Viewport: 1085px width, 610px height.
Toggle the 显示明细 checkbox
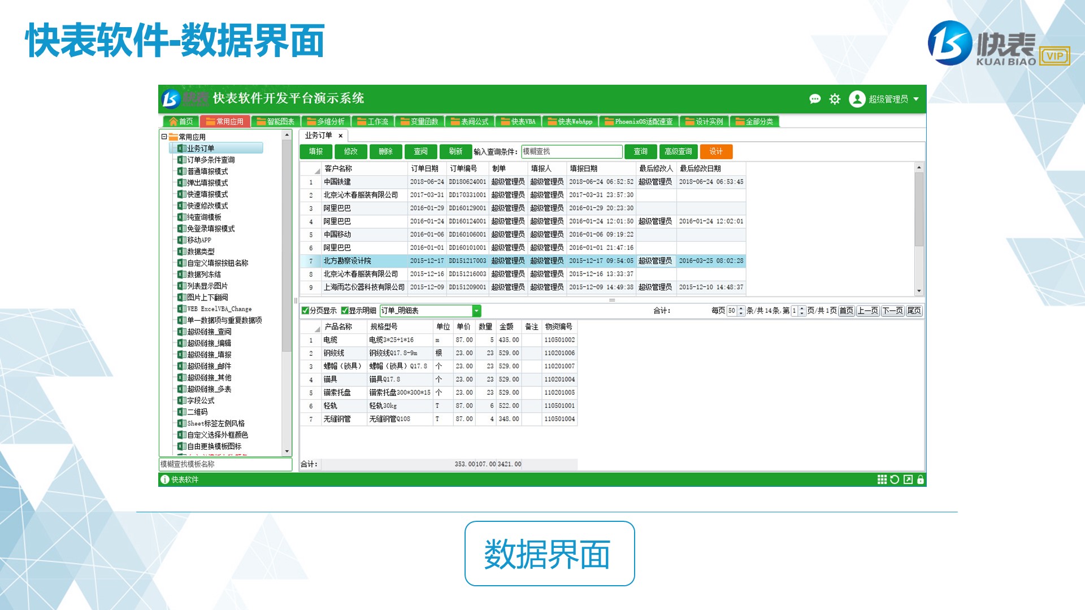pos(345,311)
